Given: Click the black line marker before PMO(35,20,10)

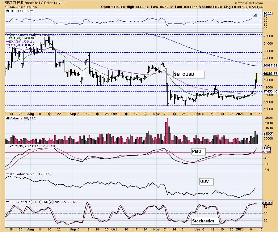Looking at the screenshot, I should pyautogui.click(x=7, y=146).
